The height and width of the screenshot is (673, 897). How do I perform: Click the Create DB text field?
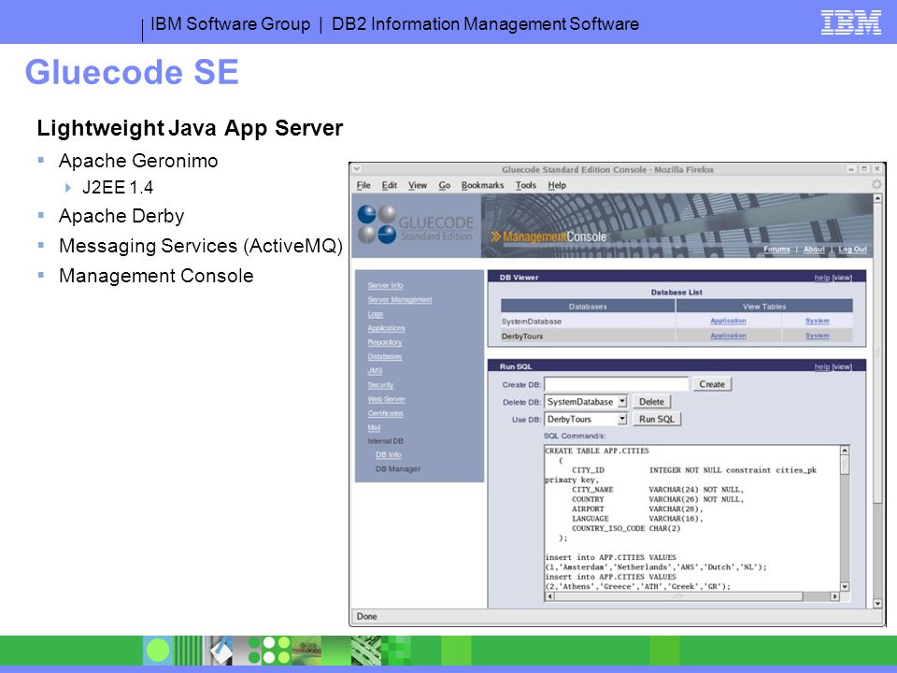616,384
